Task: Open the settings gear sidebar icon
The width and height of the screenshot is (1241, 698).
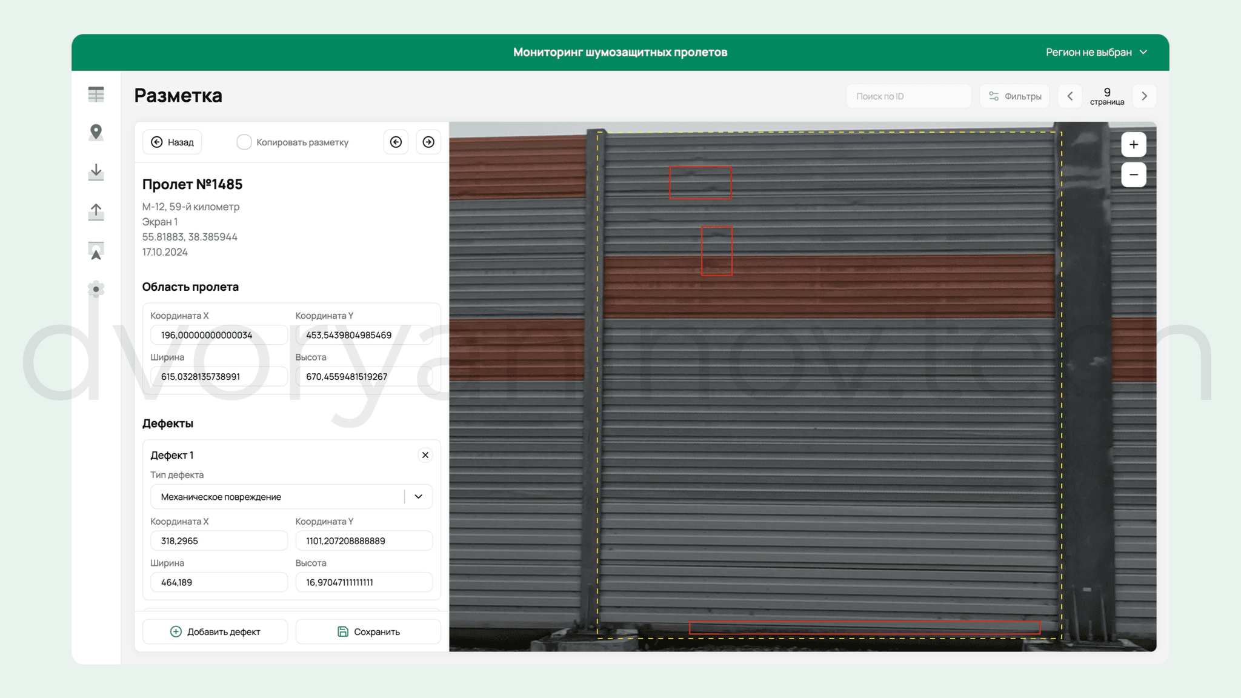Action: pos(96,290)
